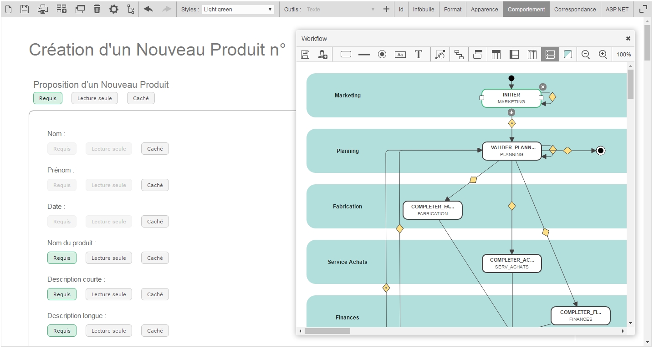This screenshot has height=349, width=654.
Task: Toggle Requis for Nom du produit
Action: coord(62,258)
